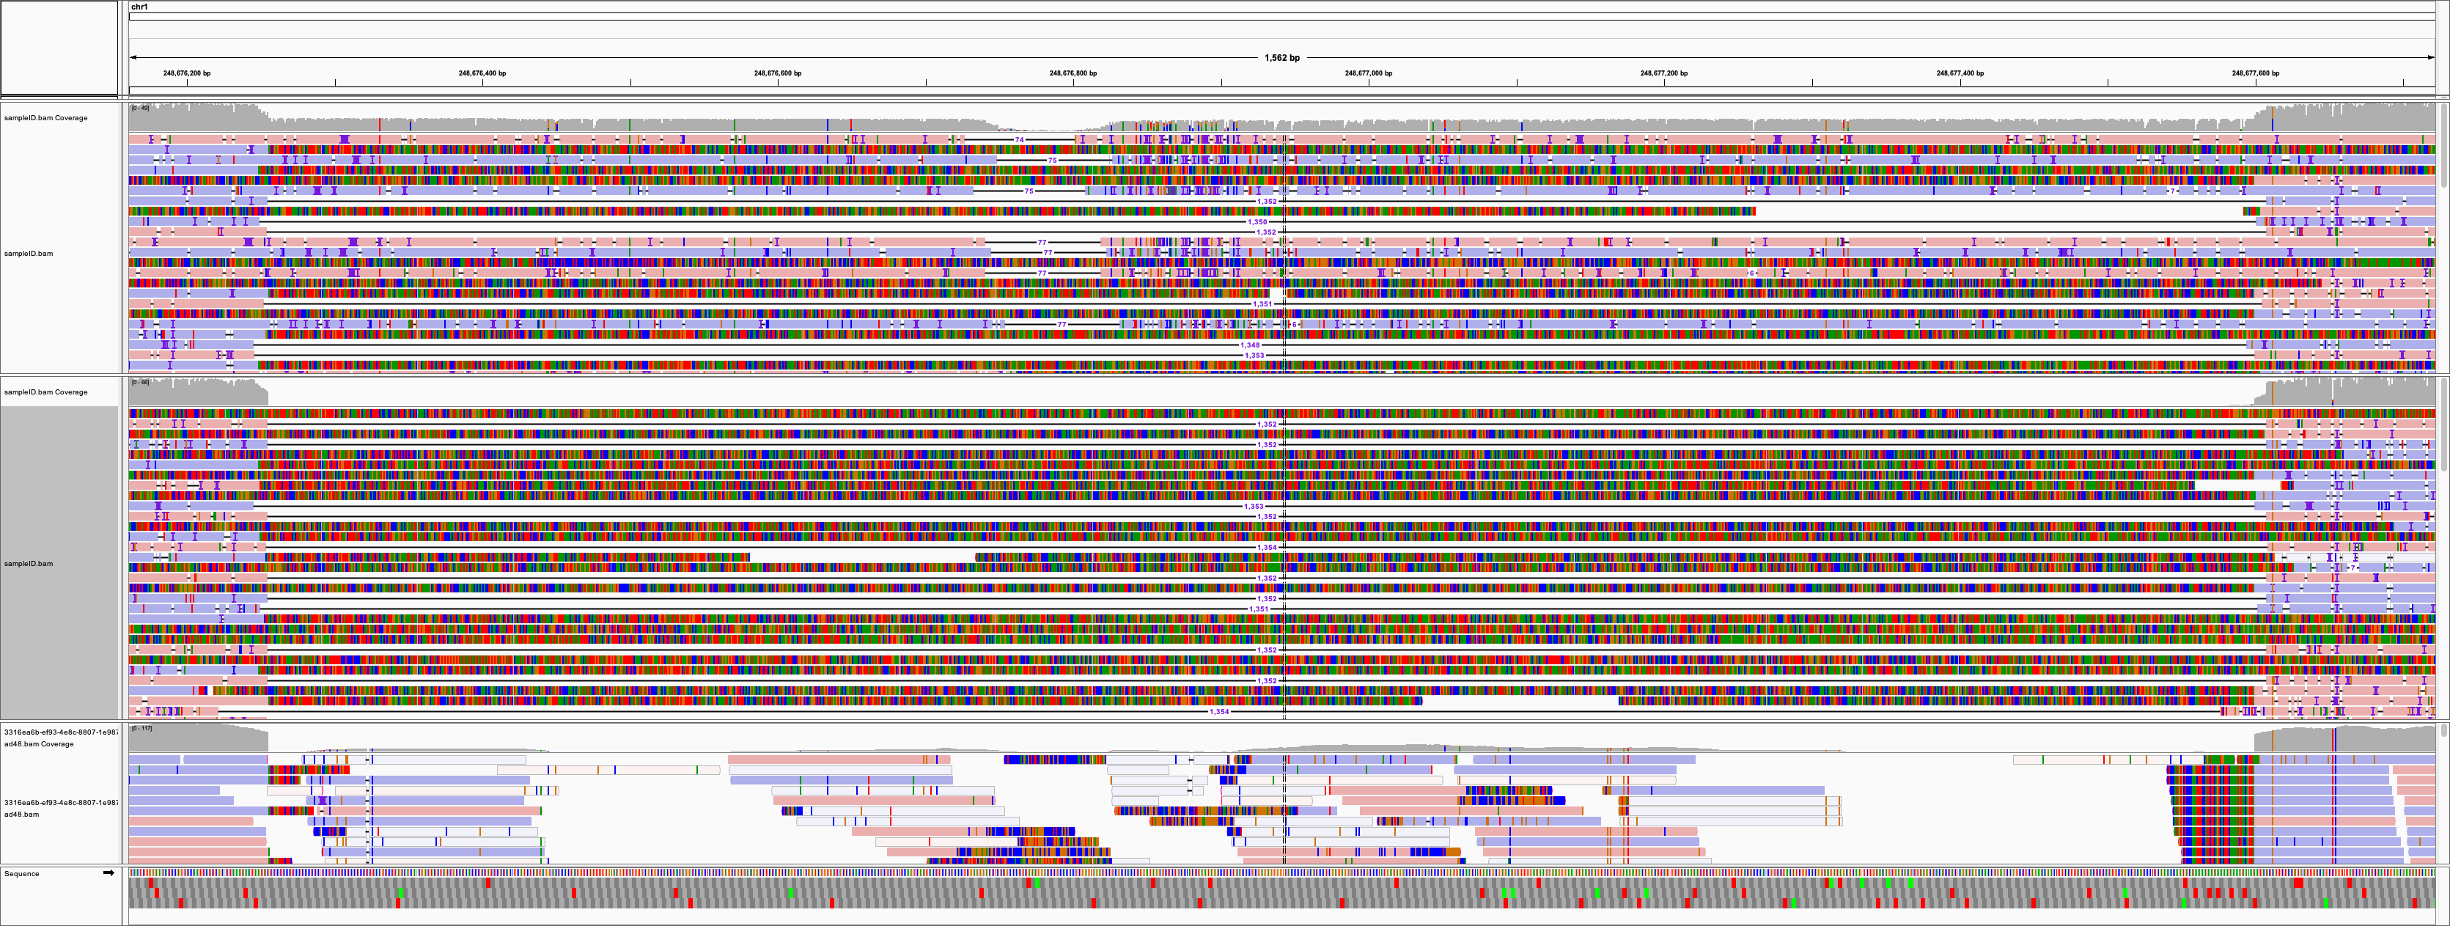
Task: Select the gray-highlighted sampleID.bam track name
Action: 29,564
